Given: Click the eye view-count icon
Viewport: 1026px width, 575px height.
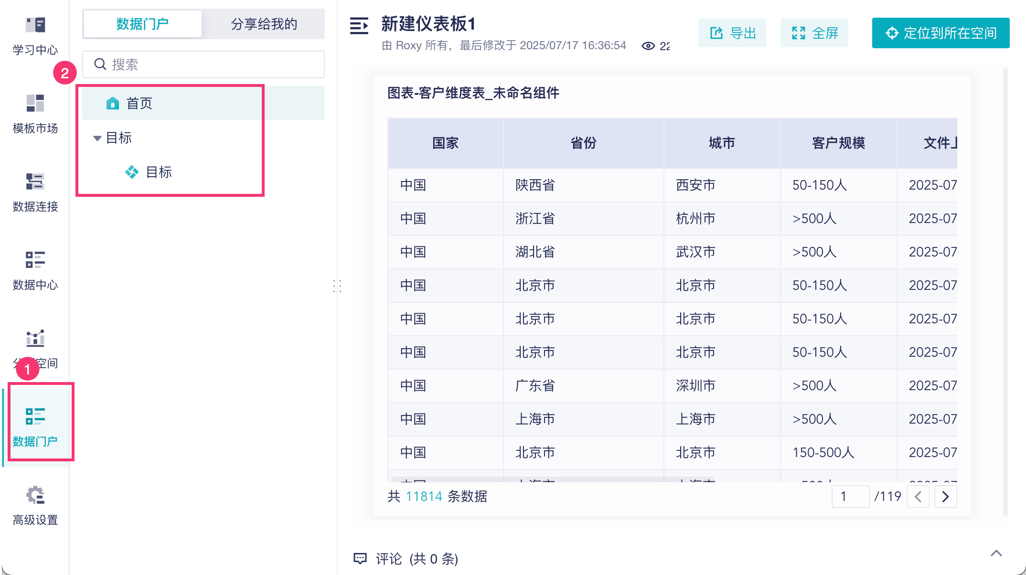Looking at the screenshot, I should (x=648, y=46).
